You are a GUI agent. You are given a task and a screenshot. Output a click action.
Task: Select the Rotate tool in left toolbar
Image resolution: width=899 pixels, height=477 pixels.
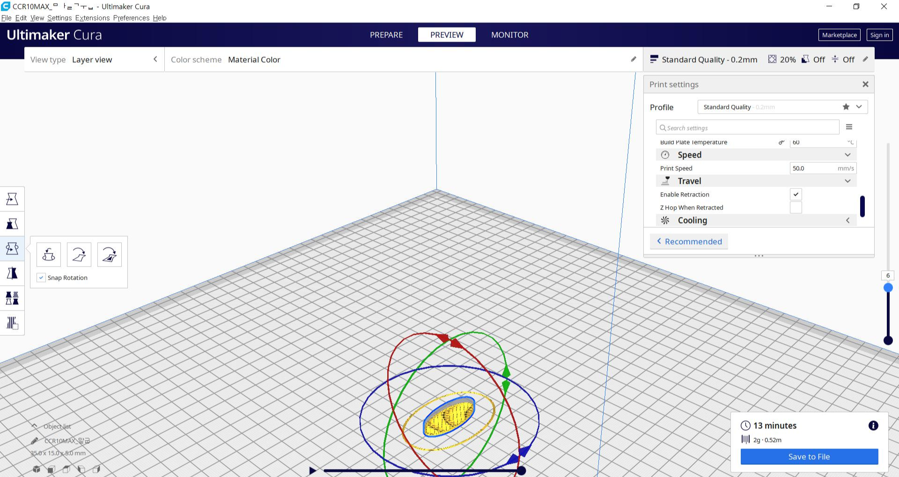coord(12,248)
